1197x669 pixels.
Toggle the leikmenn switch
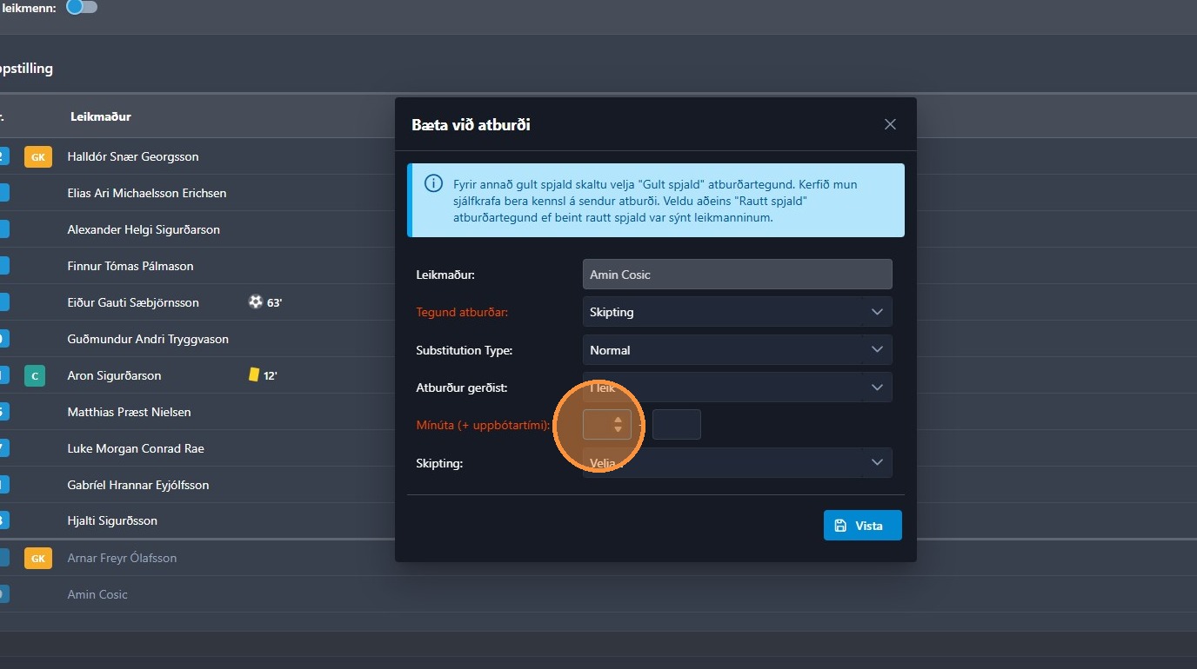[82, 8]
